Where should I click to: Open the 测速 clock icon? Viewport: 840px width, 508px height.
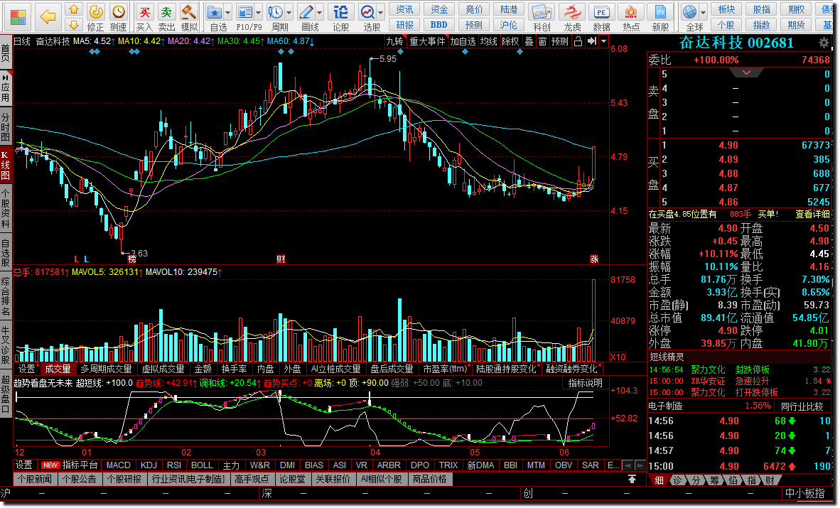click(119, 11)
